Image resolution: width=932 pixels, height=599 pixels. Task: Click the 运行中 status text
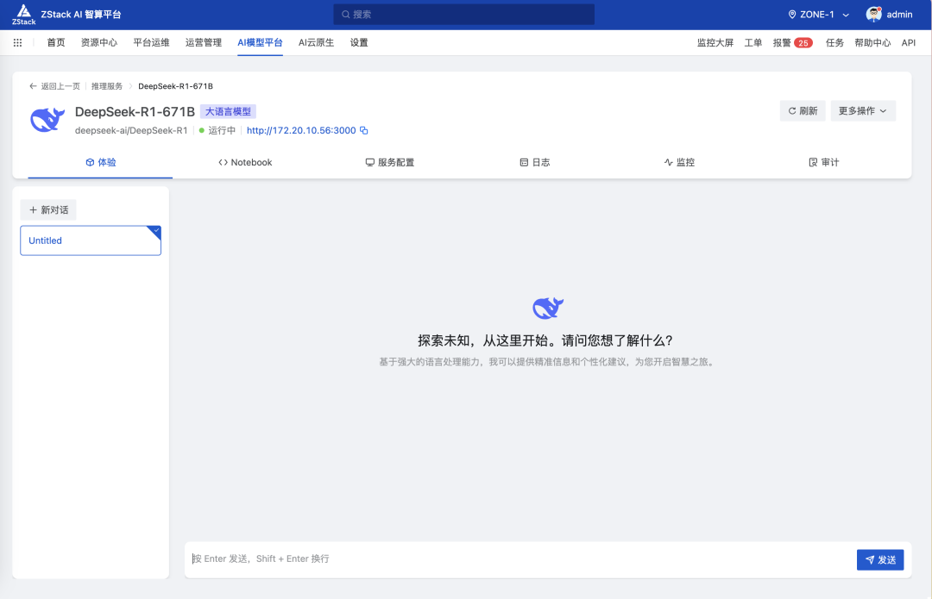(222, 131)
